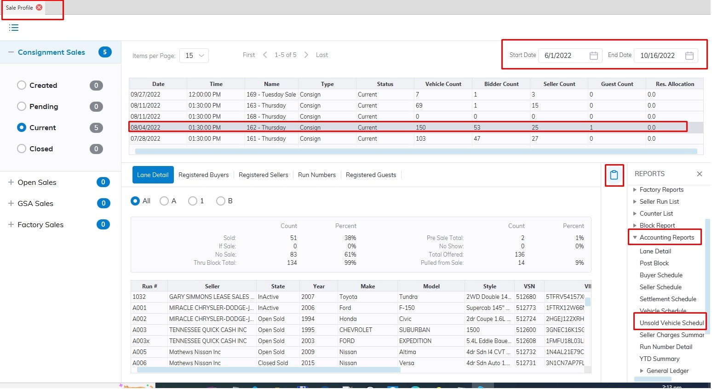
Task: Close the Sale Profile tab
Action: point(39,7)
